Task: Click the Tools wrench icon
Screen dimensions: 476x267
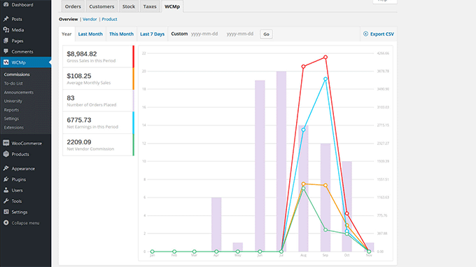Action: tap(6, 201)
